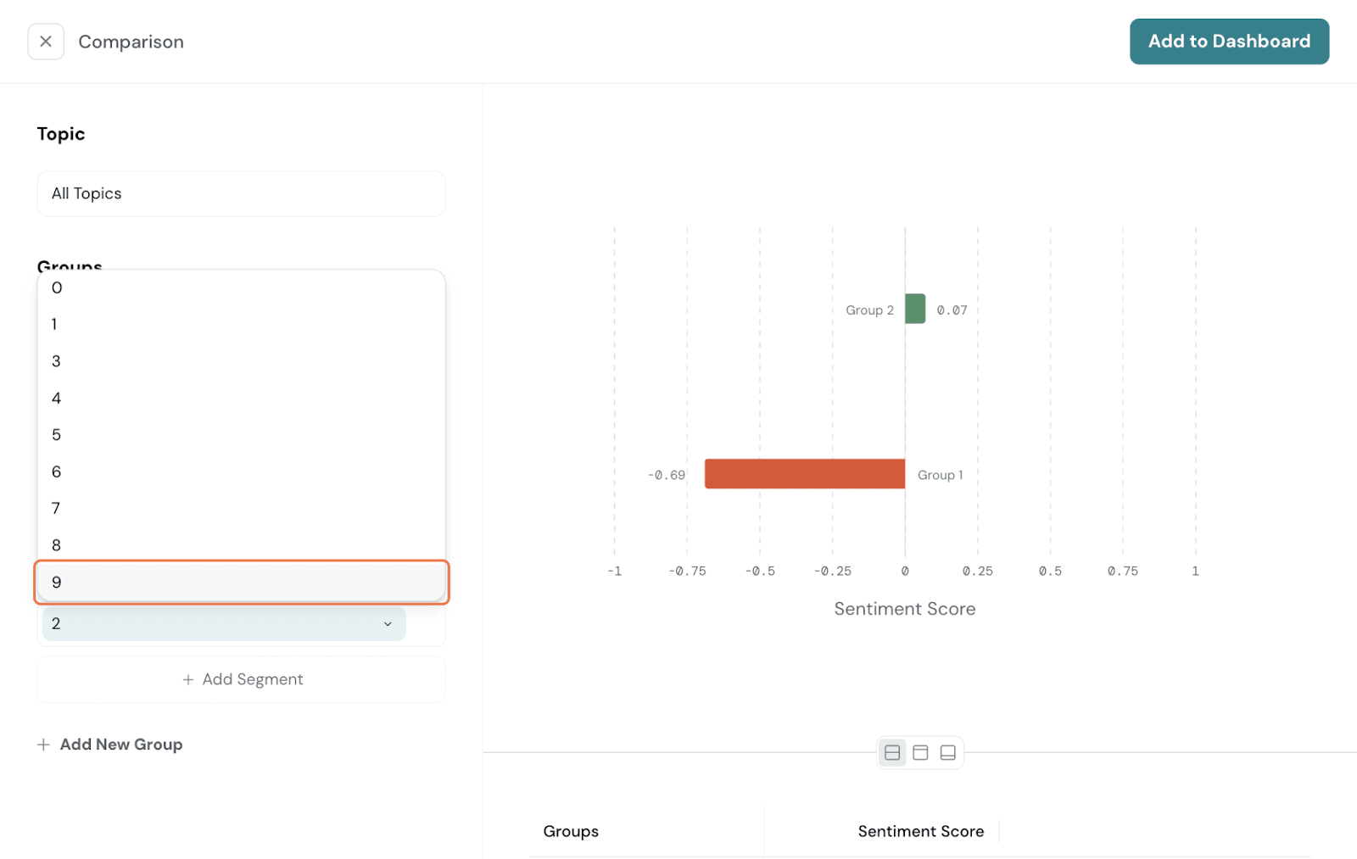Open the All Topics dropdown
The width and height of the screenshot is (1357, 859).
(x=241, y=193)
